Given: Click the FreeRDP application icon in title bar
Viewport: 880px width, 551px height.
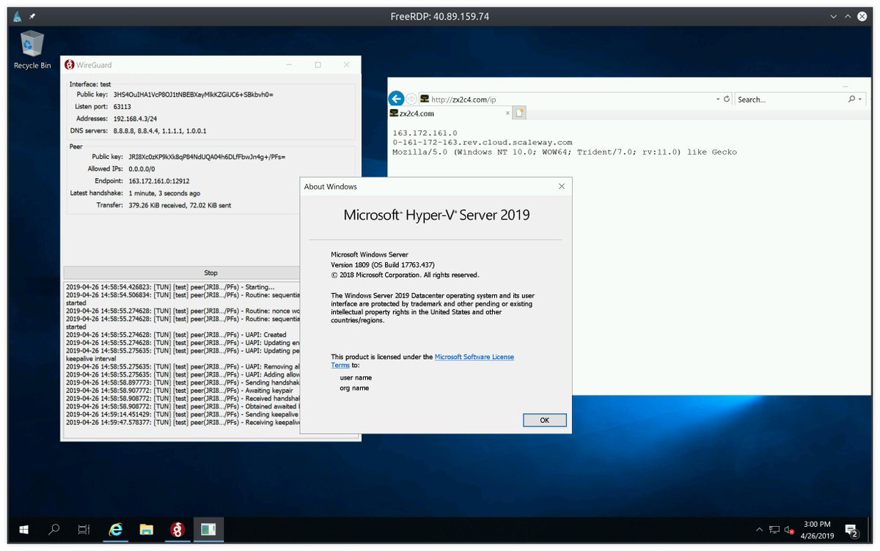Looking at the screenshot, I should [17, 16].
